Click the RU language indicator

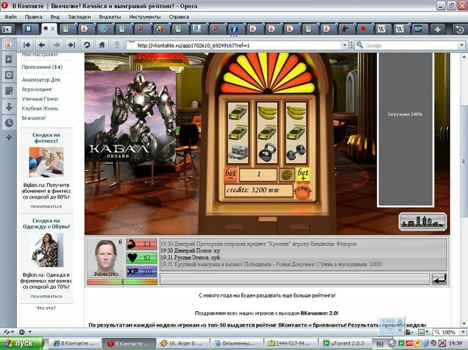(x=379, y=344)
